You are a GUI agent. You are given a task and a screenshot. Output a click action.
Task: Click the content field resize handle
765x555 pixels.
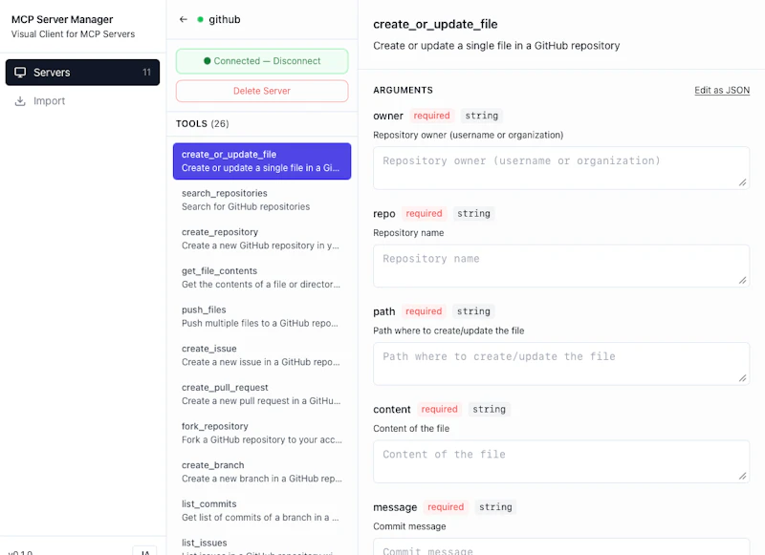[x=743, y=476]
